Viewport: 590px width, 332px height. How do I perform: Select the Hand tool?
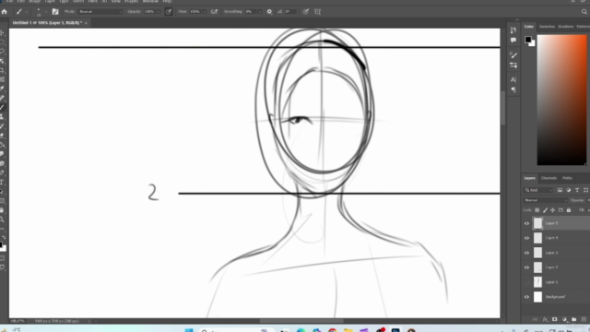(2, 210)
